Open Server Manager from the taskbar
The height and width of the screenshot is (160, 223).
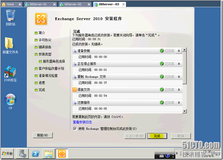[x=22, y=154]
